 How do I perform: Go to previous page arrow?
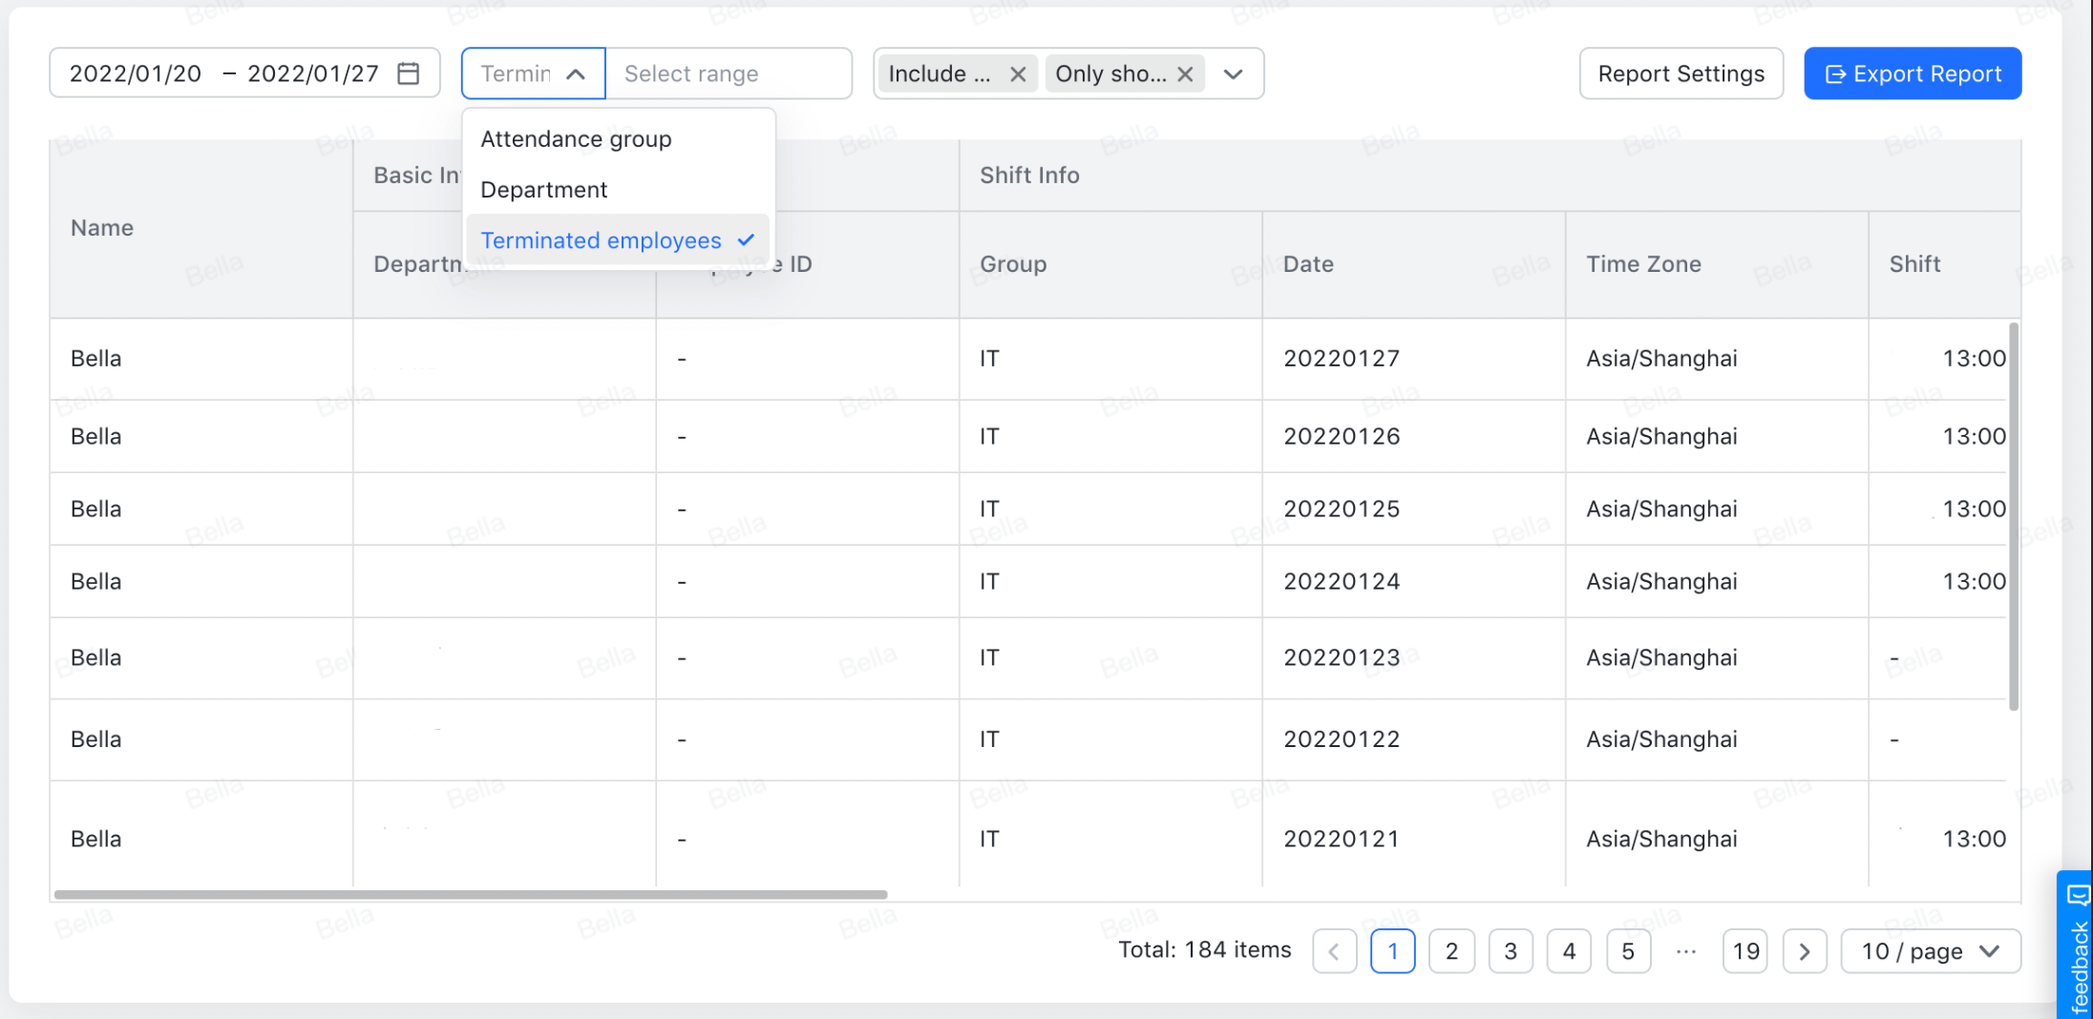[1334, 951]
